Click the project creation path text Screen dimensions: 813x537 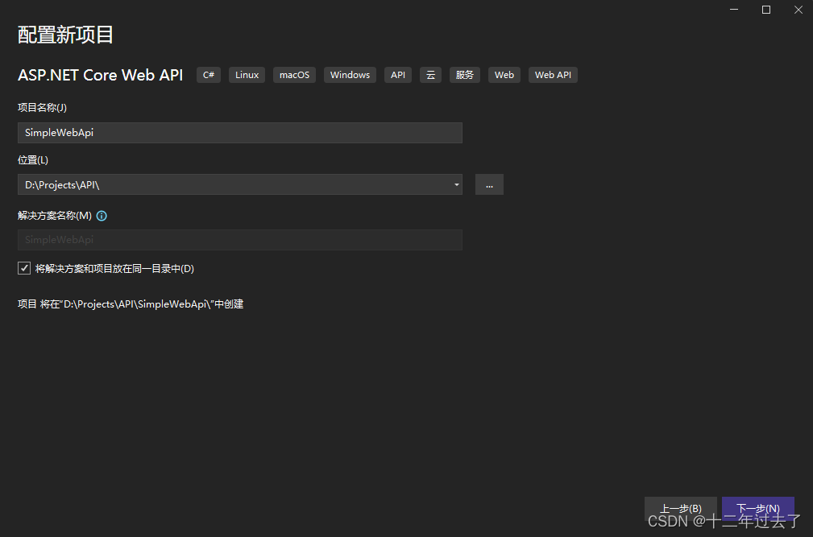pyautogui.click(x=131, y=304)
